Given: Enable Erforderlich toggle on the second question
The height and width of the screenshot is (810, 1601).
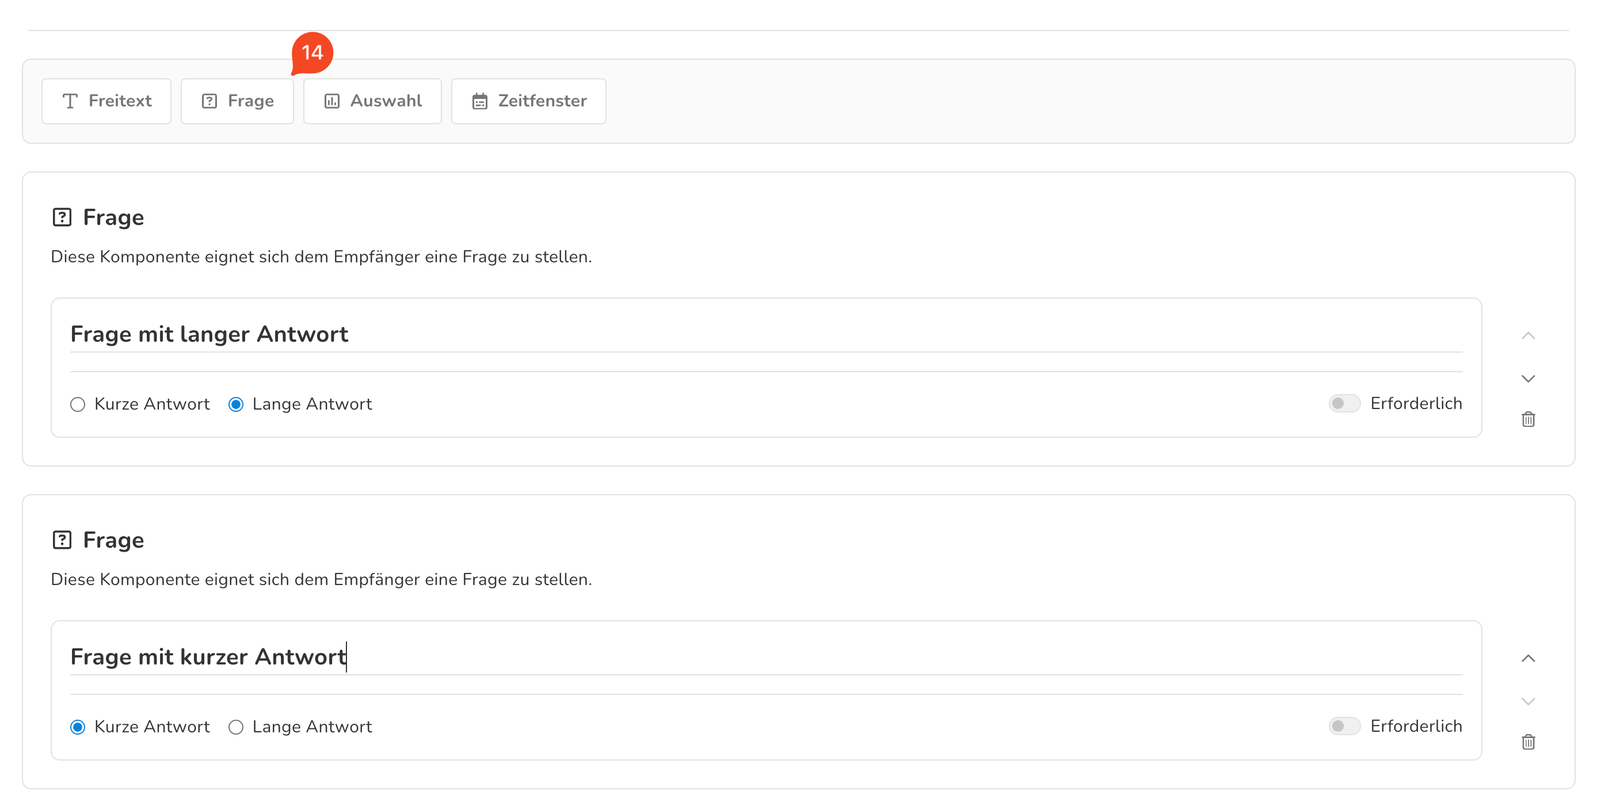Looking at the screenshot, I should coord(1344,726).
